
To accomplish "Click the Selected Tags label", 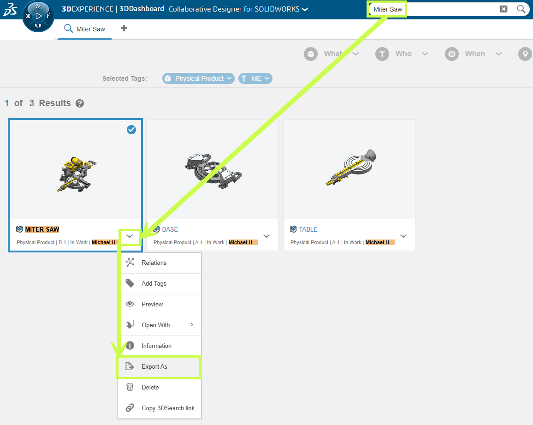I will click(x=125, y=78).
